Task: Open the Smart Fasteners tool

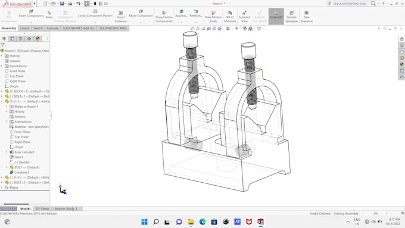Action: pos(121,17)
